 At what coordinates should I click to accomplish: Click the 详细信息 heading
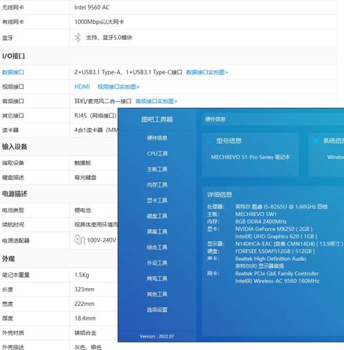coord(219,195)
